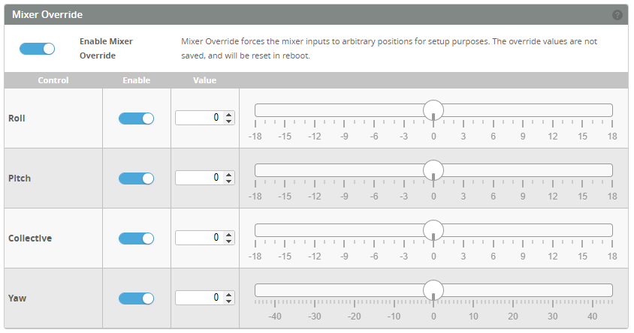This screenshot has width=634, height=333.
Task: Turn off the Collective override toggle
Action: 136,238
